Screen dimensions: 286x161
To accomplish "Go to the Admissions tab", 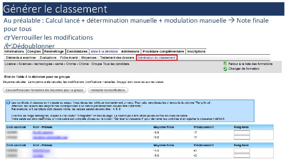I will pyautogui.click(x=130, y=52).
